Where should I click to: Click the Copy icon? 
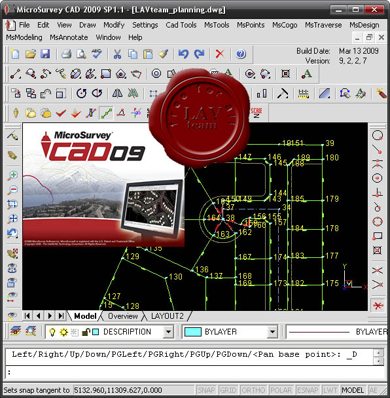[132, 54]
